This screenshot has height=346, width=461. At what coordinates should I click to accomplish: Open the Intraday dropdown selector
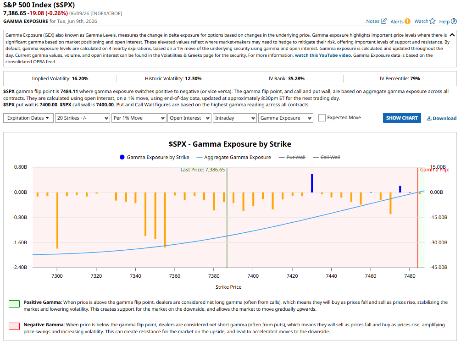pos(234,118)
